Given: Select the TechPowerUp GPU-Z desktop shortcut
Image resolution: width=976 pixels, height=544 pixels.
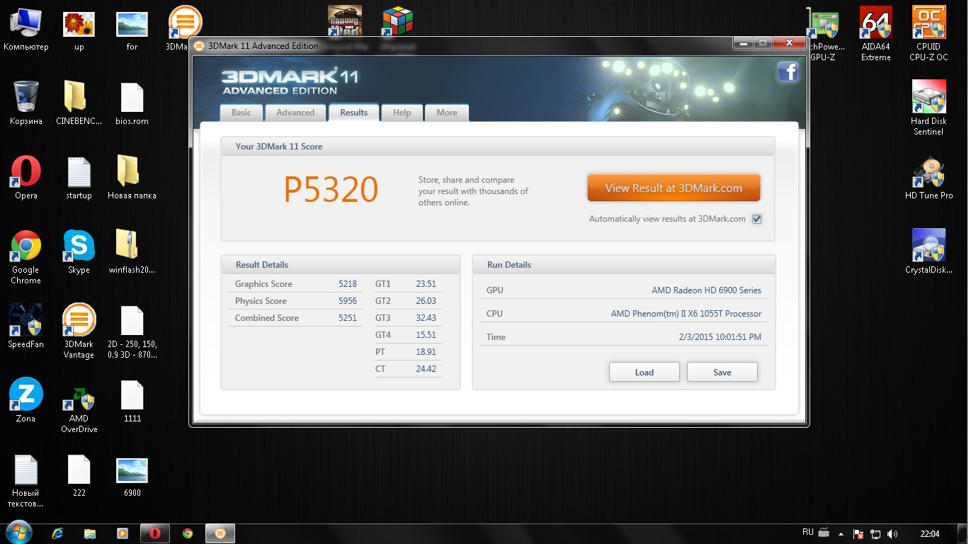Looking at the screenshot, I should pos(824,34).
